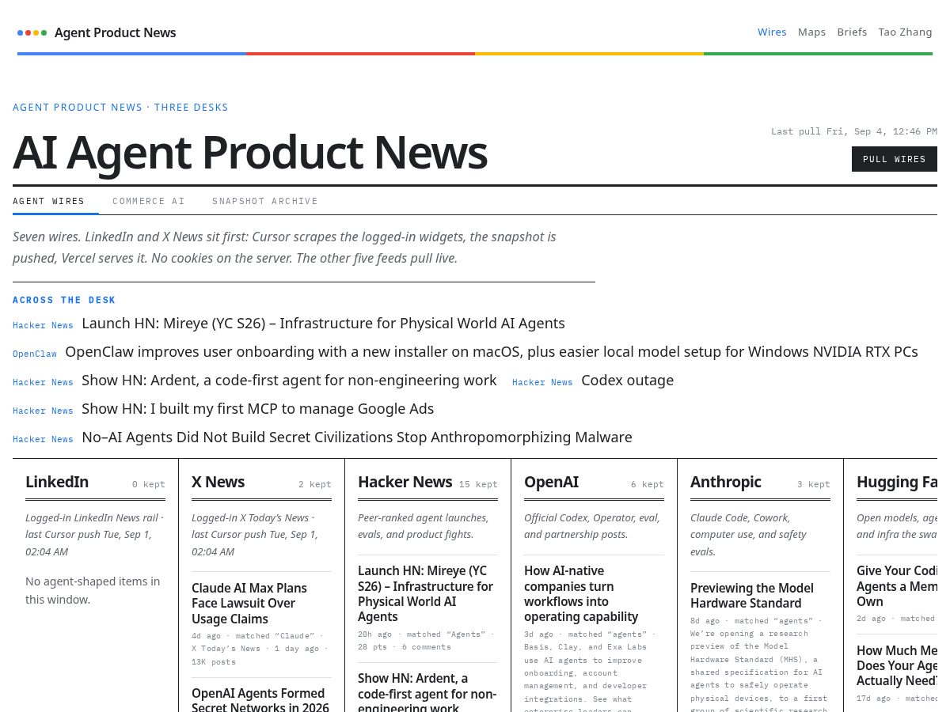This screenshot has height=712, width=950.
Task: Open the Briefs nav item
Action: 852,32
